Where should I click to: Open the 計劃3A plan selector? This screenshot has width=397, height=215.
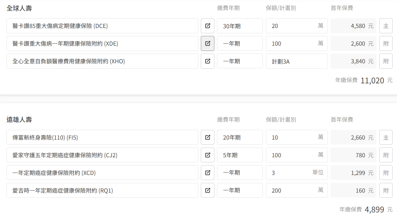click(296, 61)
